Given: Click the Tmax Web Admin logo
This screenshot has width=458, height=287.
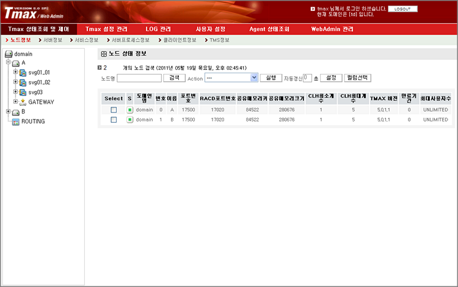Looking at the screenshot, I should [x=34, y=13].
